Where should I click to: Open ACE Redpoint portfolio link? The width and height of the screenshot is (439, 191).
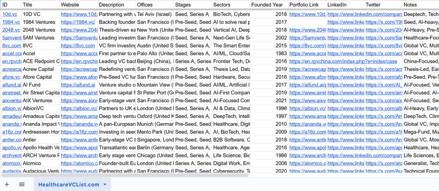point(343,61)
